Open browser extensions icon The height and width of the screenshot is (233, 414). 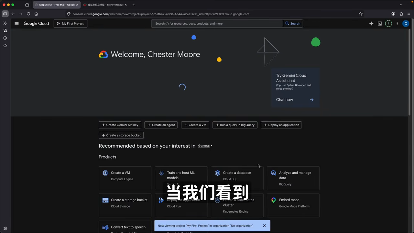401,14
